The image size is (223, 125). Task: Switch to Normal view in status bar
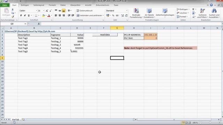tap(183, 123)
